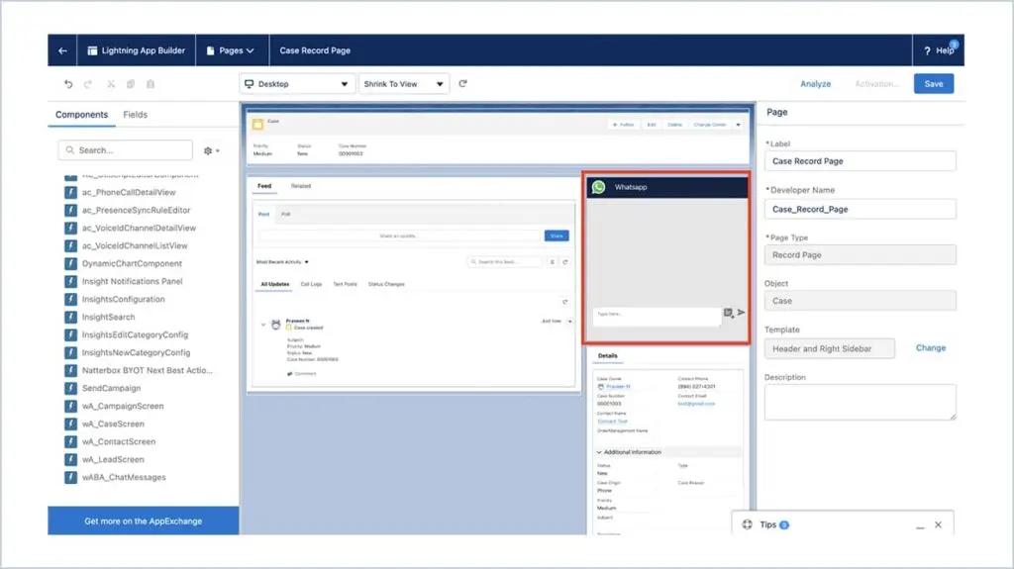Cut the selected component

(111, 84)
